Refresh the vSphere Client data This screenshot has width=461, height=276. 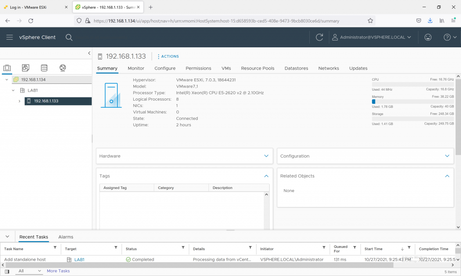click(319, 37)
